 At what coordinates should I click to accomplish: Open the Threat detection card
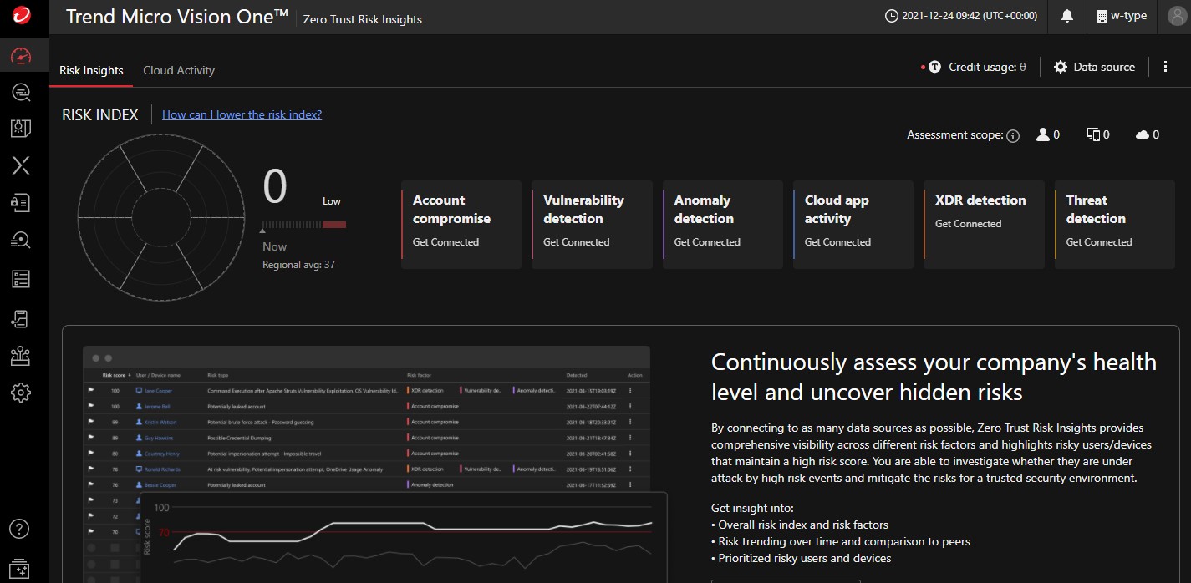(x=1115, y=225)
